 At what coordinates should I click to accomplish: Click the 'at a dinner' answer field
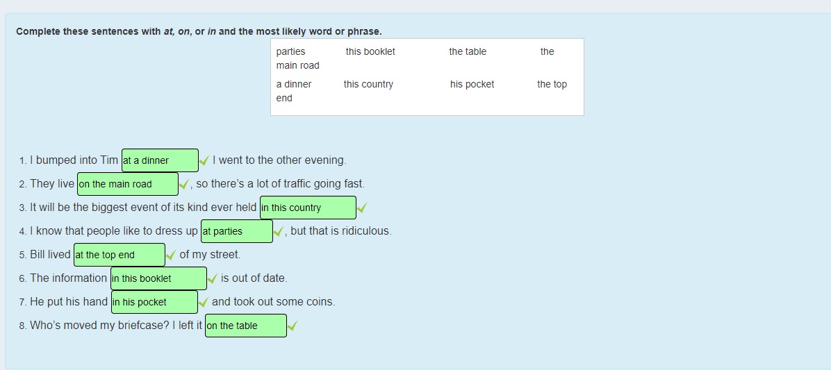tap(160, 160)
